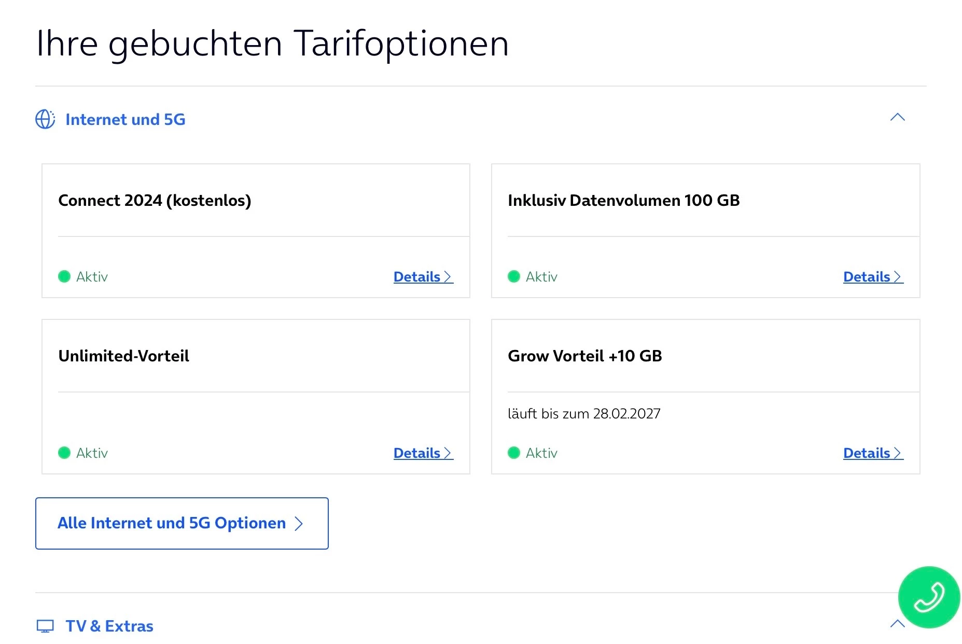Open Details for Inklusiv Datenvolumen 100 GB
Screen dimensions: 962x644
873,277
